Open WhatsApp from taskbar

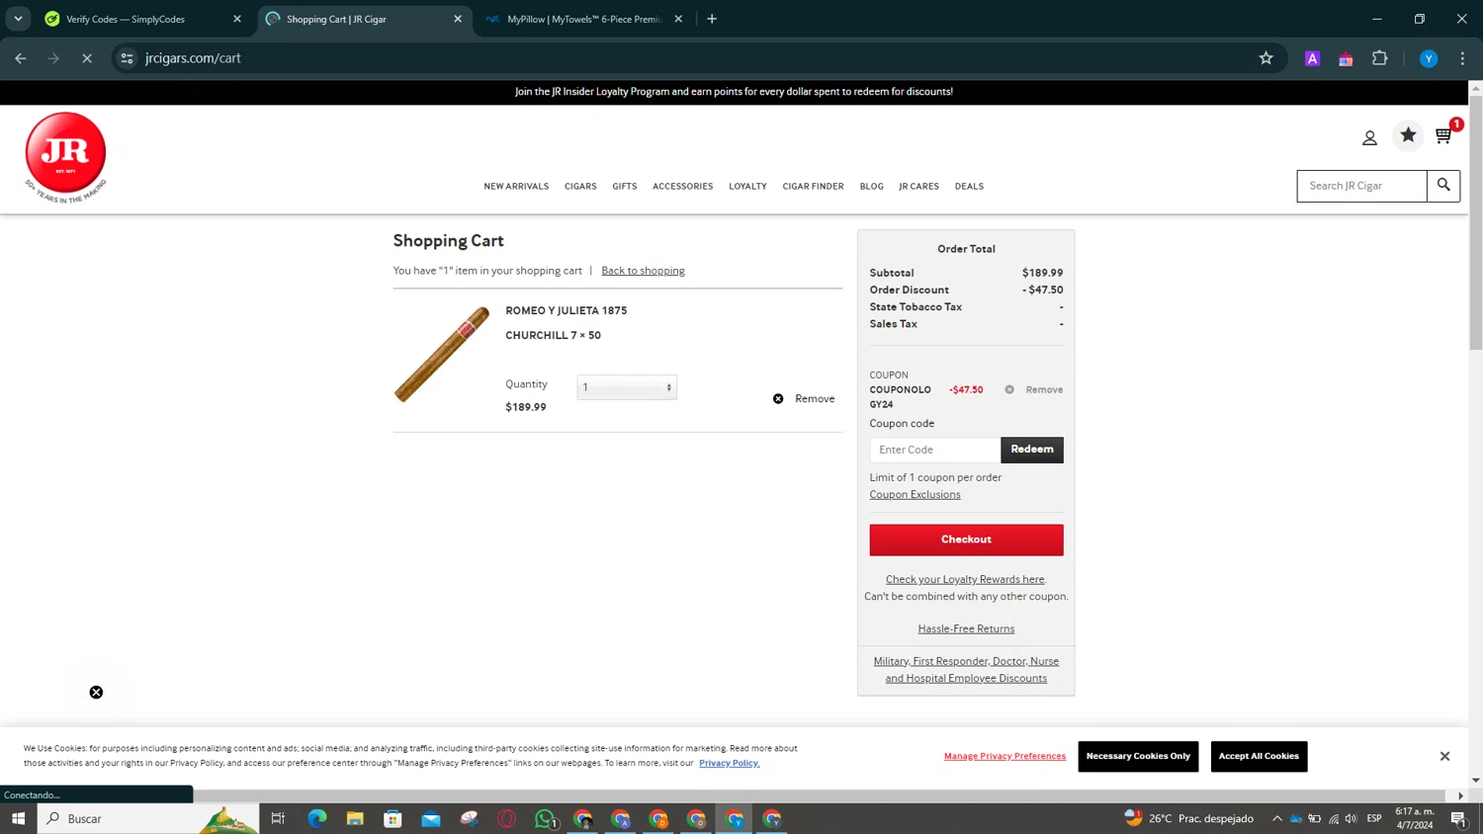pos(545,818)
